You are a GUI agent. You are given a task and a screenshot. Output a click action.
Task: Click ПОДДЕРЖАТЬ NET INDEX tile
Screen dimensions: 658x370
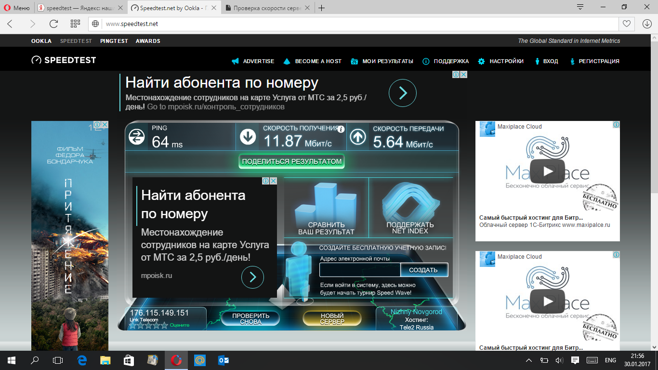click(x=410, y=207)
